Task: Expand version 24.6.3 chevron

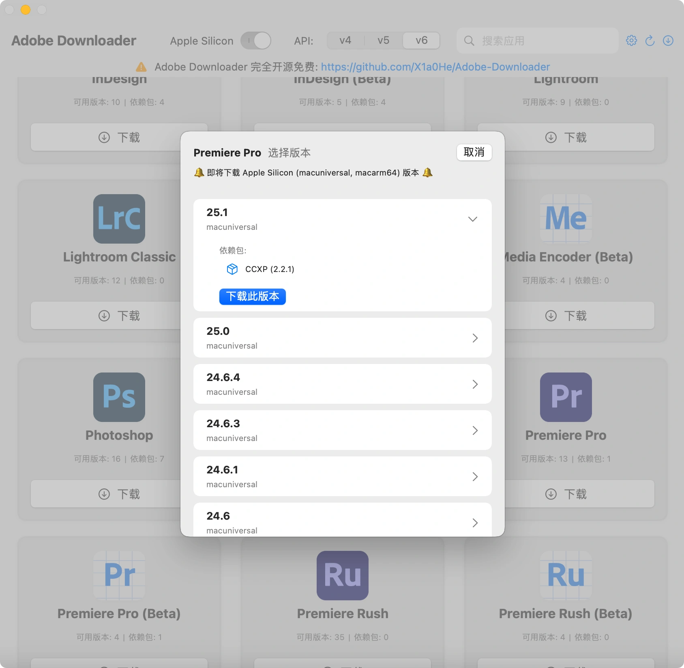Action: [475, 430]
